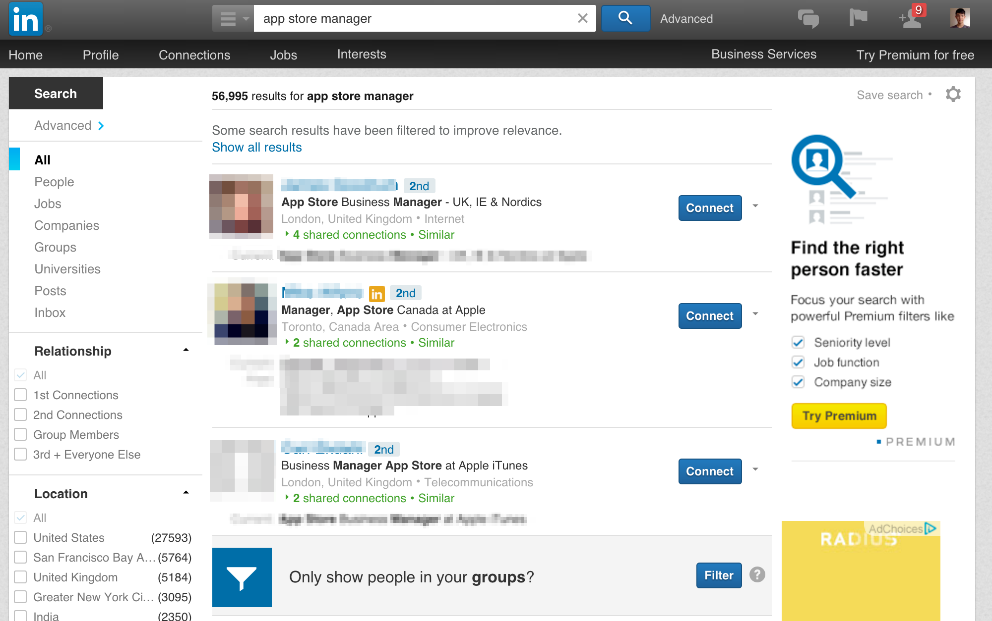Toggle the All checkbox under Relationship
Image resolution: width=992 pixels, height=621 pixels.
tap(20, 375)
